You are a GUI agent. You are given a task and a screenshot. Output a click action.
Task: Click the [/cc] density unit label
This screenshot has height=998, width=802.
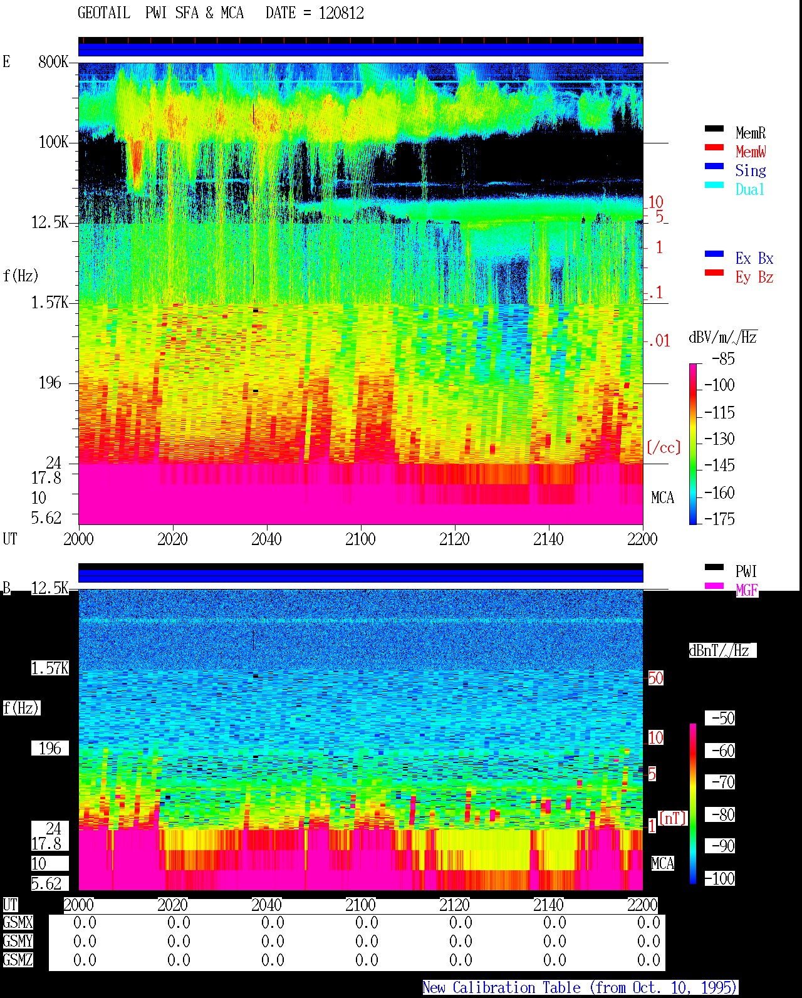(x=664, y=447)
